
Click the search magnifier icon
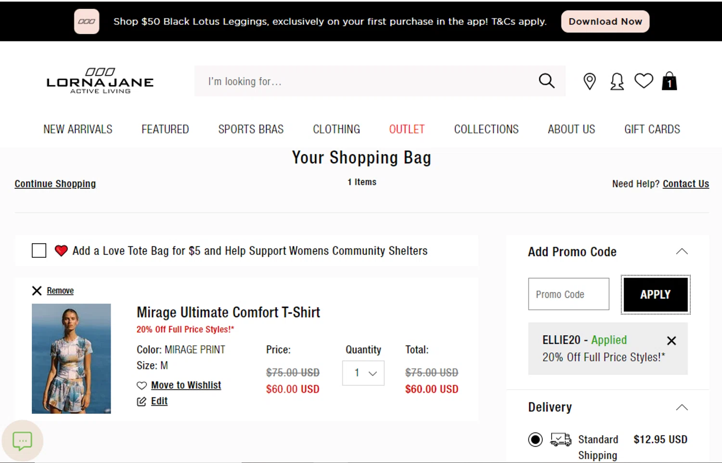(546, 81)
